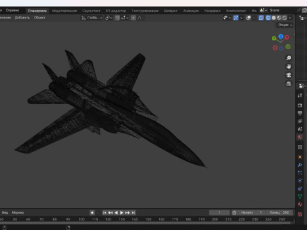The image size is (307, 230).
Task: Click the Конец 250 end frame field
Action: pyautogui.click(x=279, y=213)
